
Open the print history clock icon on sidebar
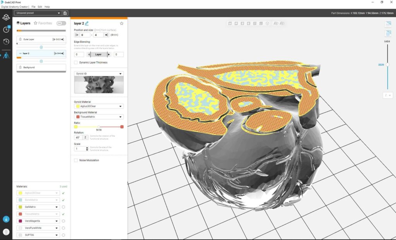[x=6, y=41]
